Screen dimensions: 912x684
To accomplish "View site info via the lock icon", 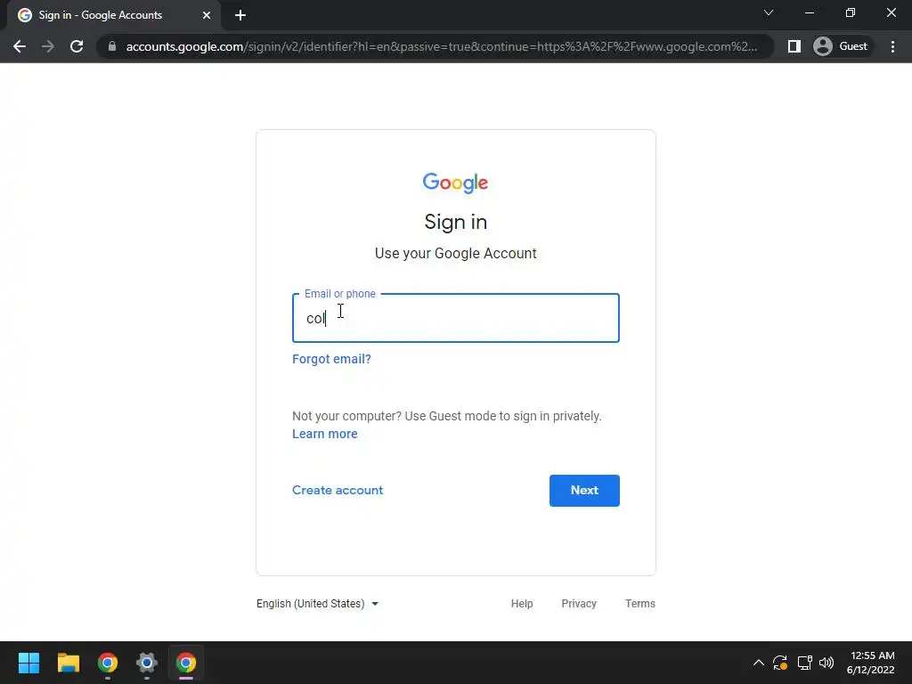I will pos(112,46).
